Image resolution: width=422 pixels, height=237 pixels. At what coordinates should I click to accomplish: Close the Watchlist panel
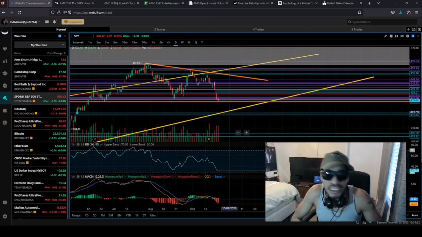pyautogui.click(x=65, y=36)
